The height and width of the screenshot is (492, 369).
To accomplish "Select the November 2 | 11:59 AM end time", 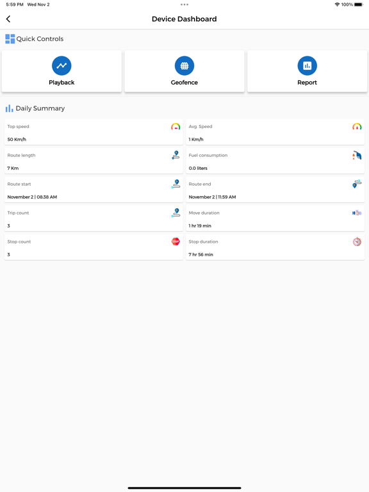I will coord(212,197).
